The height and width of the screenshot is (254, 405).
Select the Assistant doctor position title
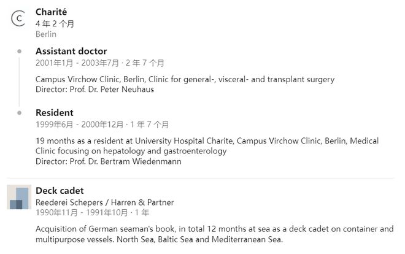click(71, 52)
